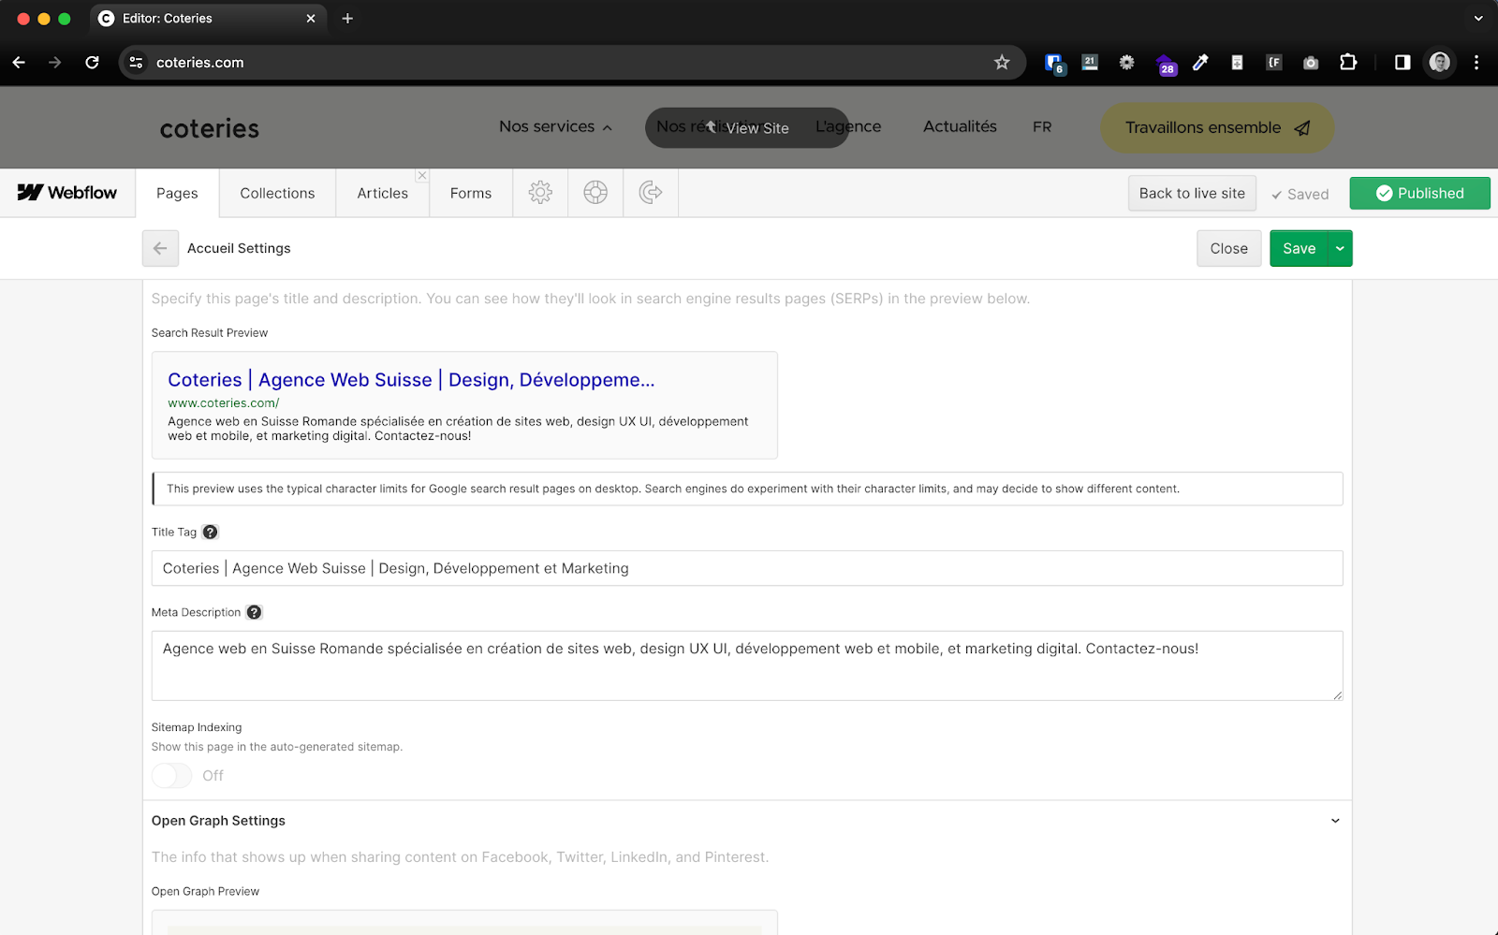The height and width of the screenshot is (935, 1498).
Task: Open the search preview title link
Action: point(411,380)
